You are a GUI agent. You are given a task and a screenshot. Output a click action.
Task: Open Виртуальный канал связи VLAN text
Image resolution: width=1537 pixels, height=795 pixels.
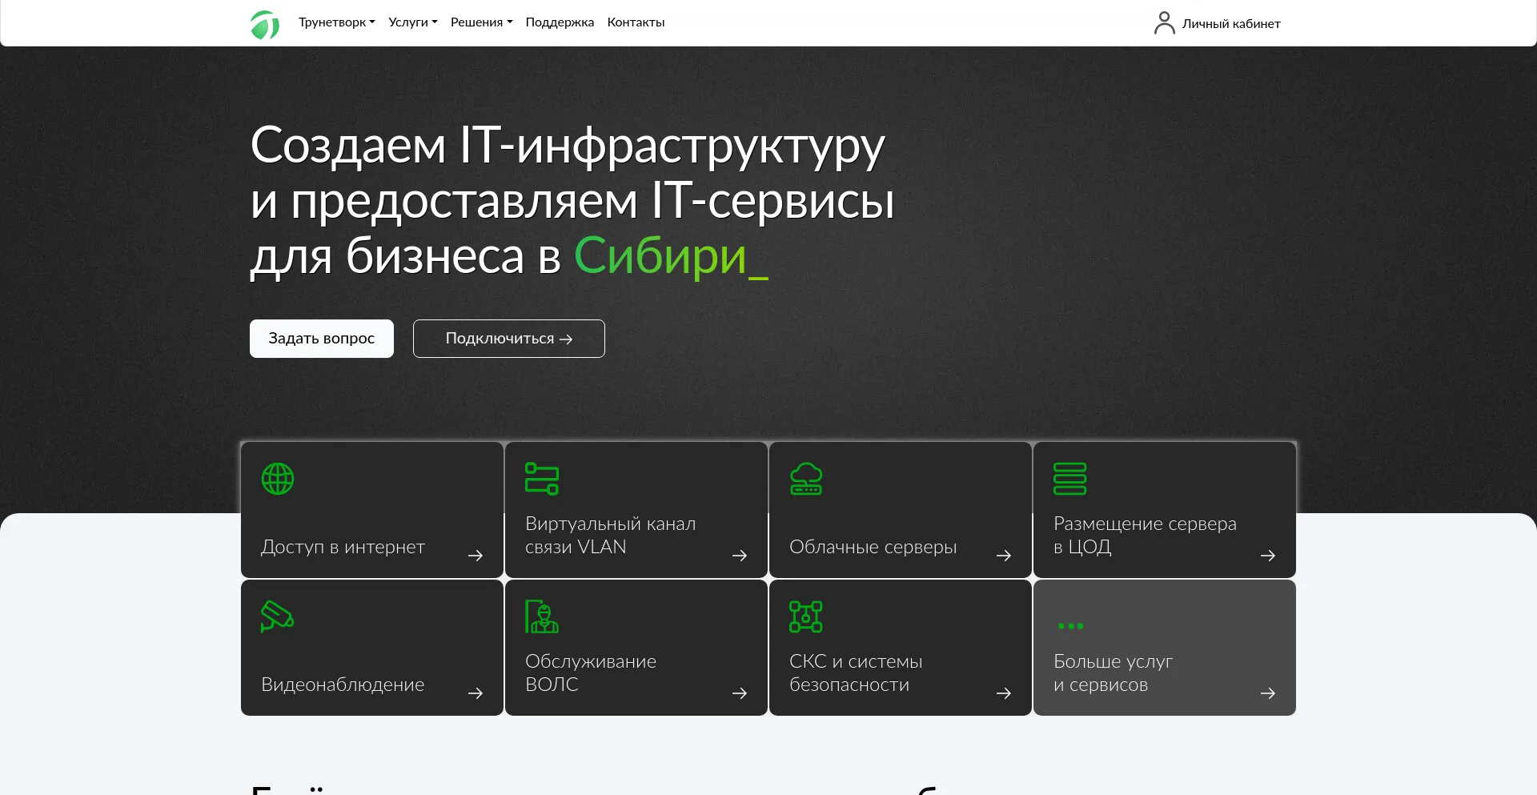click(610, 535)
